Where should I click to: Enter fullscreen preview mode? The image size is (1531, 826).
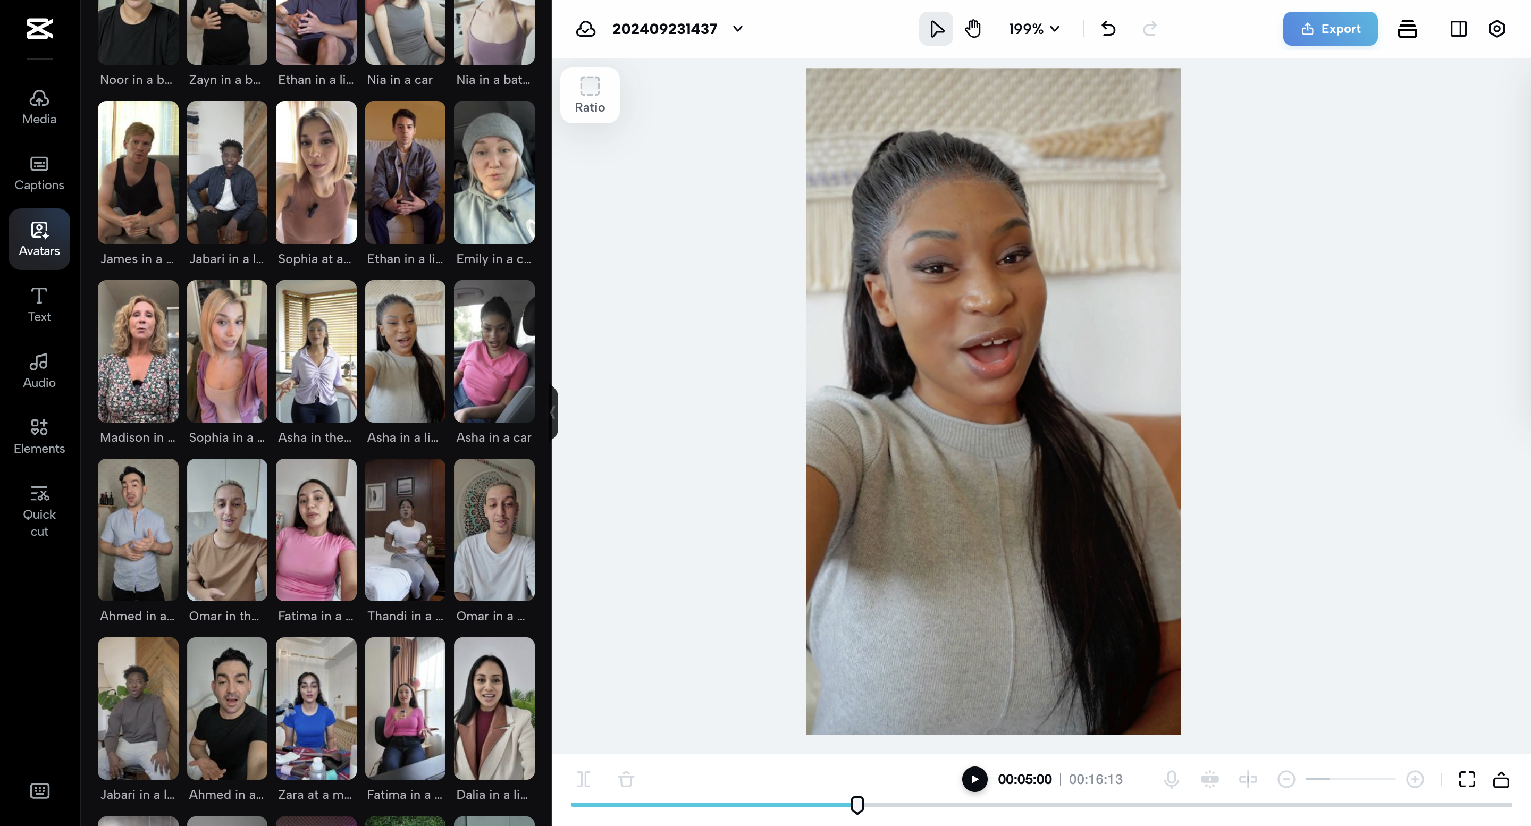1466,779
